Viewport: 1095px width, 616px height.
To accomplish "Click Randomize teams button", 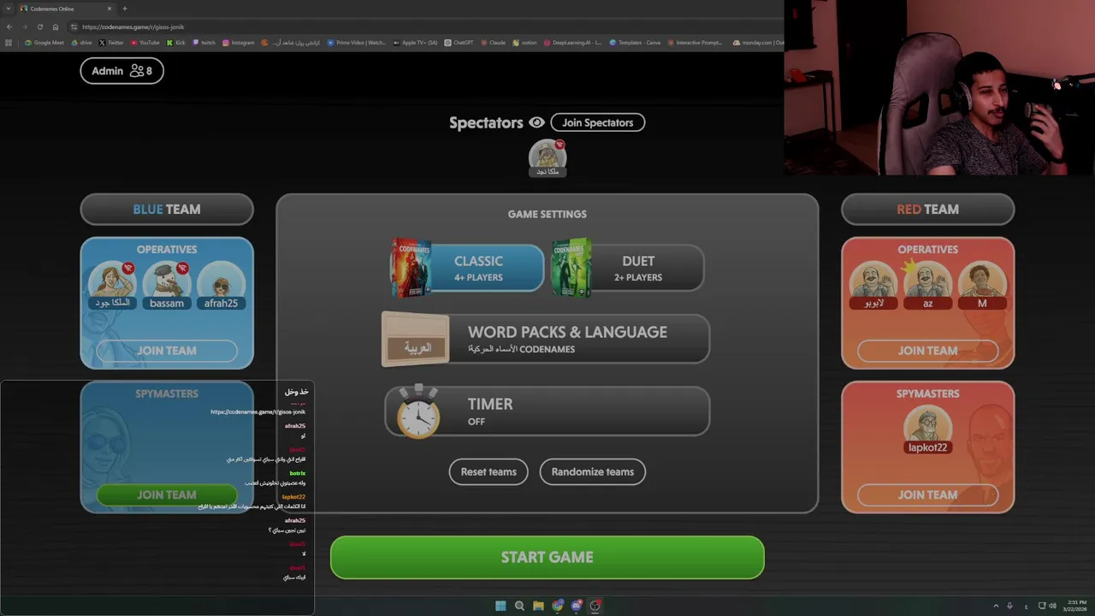I will tap(593, 471).
